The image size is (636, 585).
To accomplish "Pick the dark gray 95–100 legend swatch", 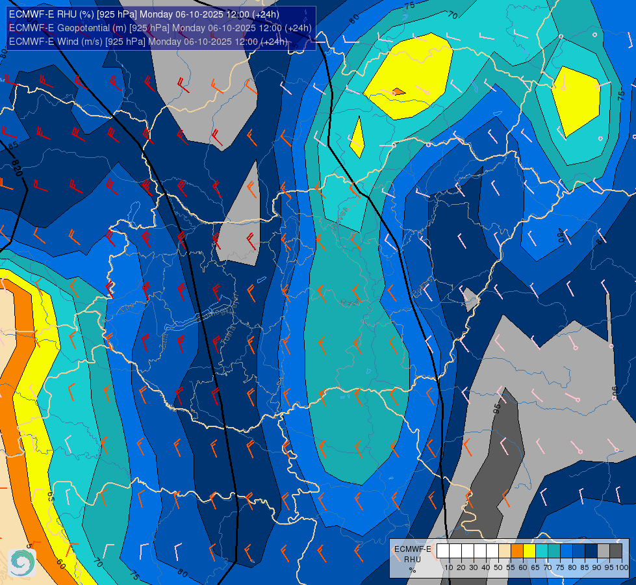I will coord(616,551).
